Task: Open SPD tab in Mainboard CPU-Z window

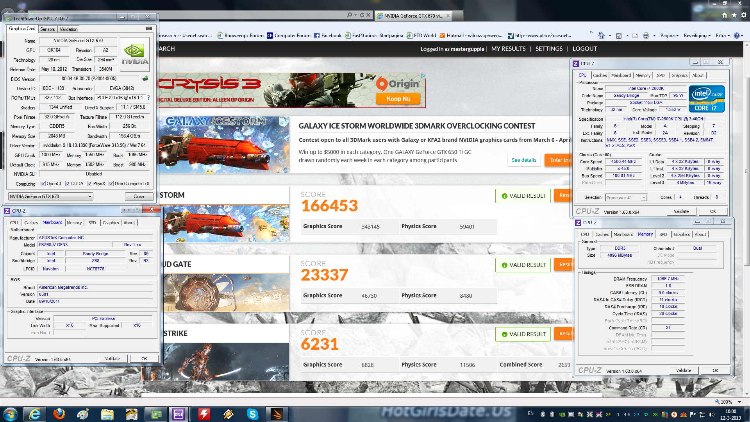Action: [x=92, y=223]
